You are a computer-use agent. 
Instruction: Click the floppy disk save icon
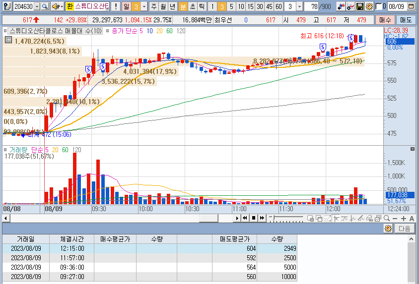click(x=360, y=6)
